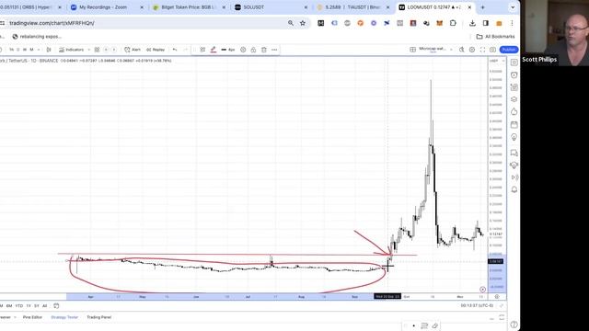
Task: Open chart settings gear in top toolbar
Action: pyautogui.click(x=472, y=50)
